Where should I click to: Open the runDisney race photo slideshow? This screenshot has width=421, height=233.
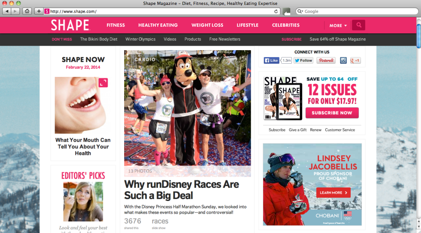point(187,113)
